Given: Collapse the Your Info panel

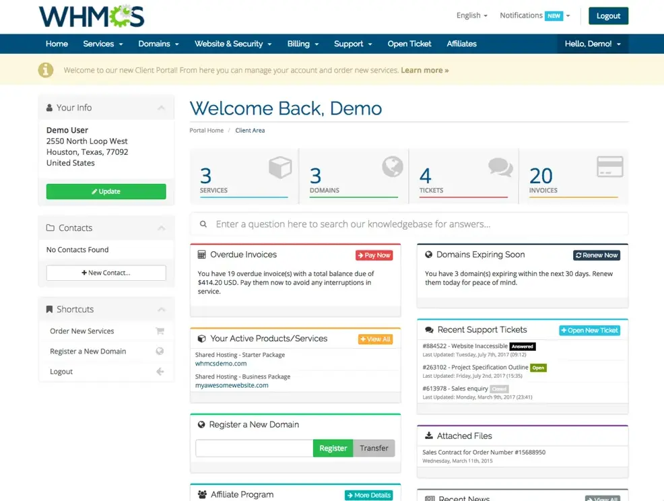Looking at the screenshot, I should click(161, 108).
